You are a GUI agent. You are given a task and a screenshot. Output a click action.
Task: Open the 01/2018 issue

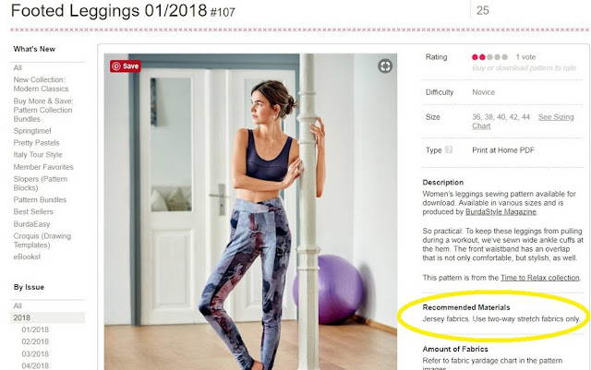(35, 329)
